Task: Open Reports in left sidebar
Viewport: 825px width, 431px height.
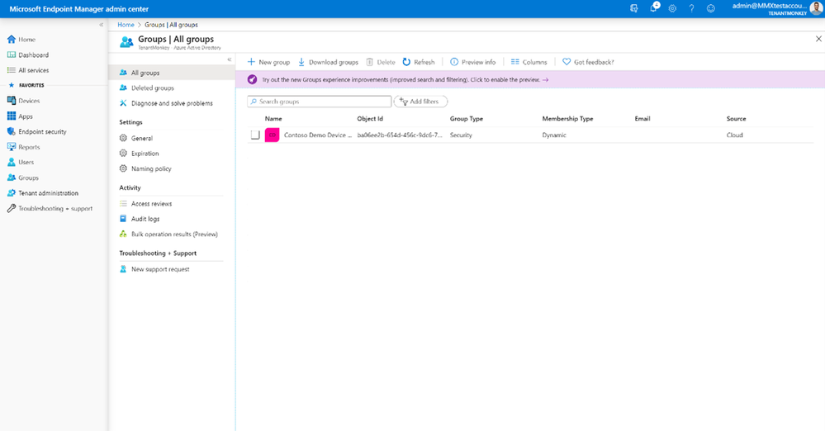Action: pos(29,147)
